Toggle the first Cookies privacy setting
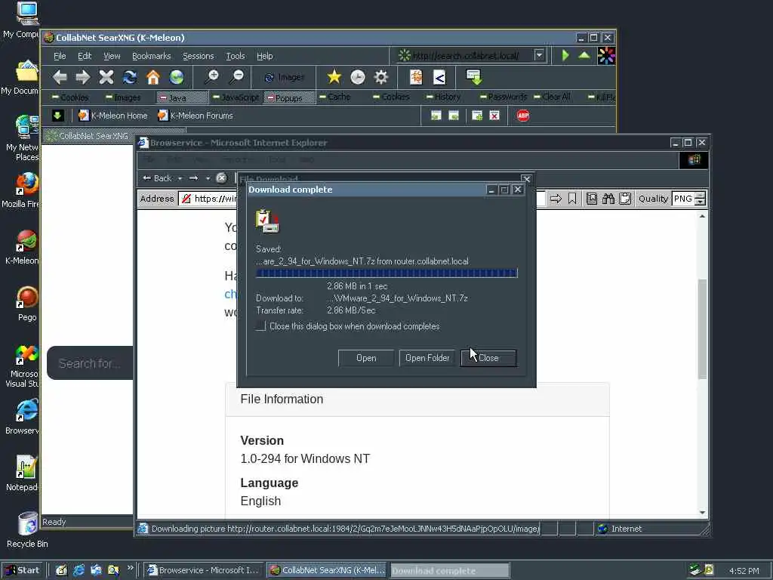The width and height of the screenshot is (773, 580). (70, 97)
